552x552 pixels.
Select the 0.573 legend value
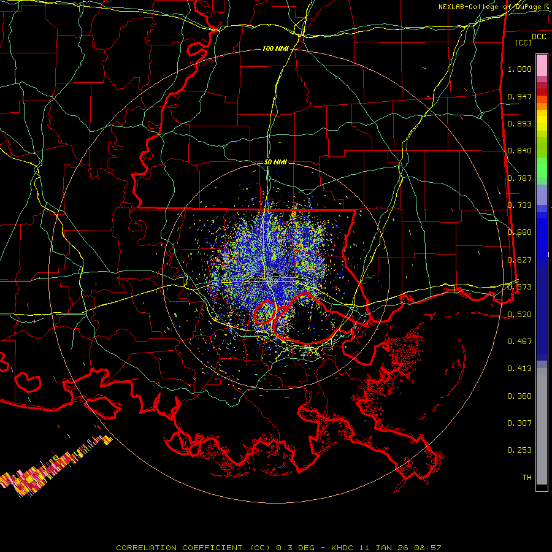pyautogui.click(x=519, y=287)
